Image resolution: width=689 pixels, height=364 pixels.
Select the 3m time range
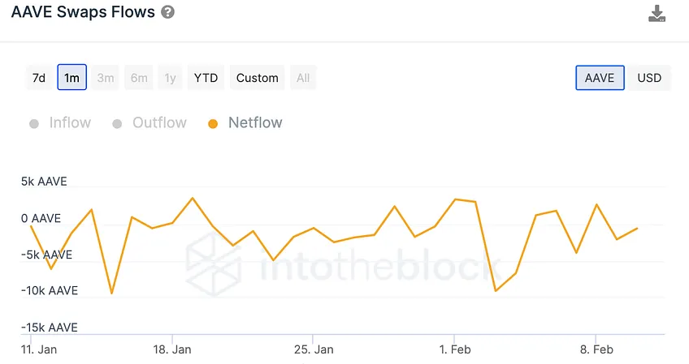[x=106, y=78]
